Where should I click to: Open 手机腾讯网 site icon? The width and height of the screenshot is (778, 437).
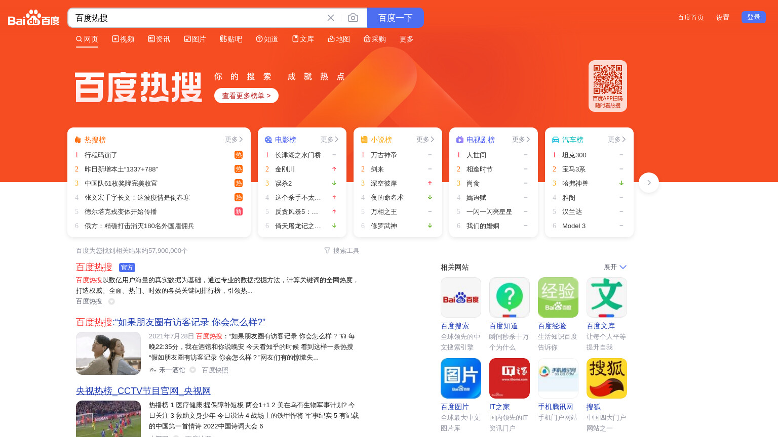click(558, 378)
